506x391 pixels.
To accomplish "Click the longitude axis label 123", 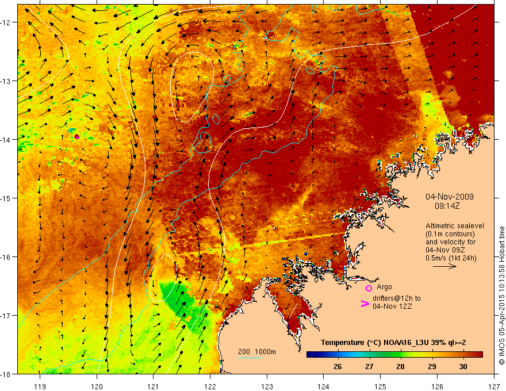I will coord(267,386).
